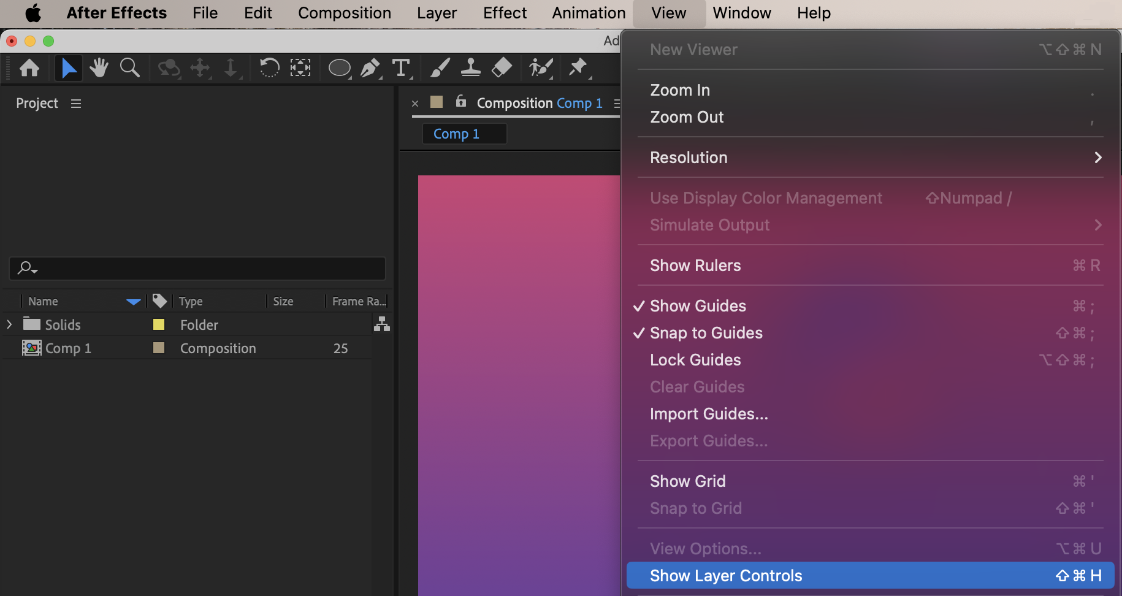
Task: Toggle the Composition panel lock icon
Action: click(x=461, y=102)
